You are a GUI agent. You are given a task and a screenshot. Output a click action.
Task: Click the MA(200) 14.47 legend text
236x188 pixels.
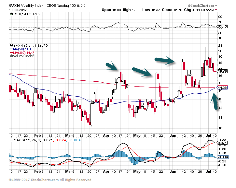(x=23, y=53)
